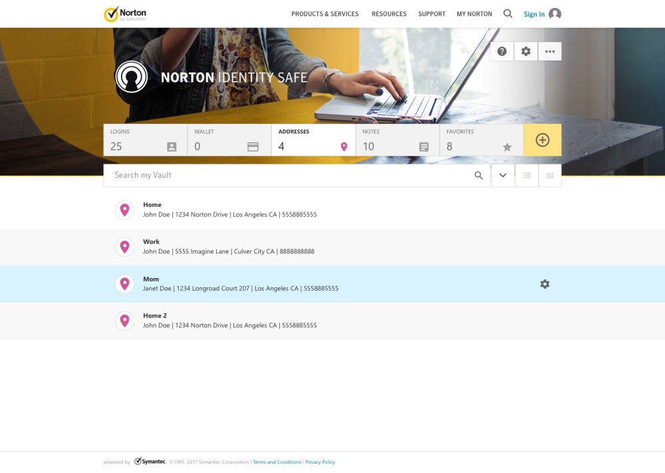Viewport: 665px width, 473px height.
Task: Click the help question mark icon
Action: (502, 51)
